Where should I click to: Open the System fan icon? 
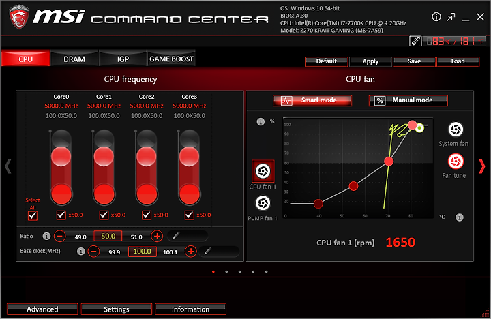(x=456, y=130)
